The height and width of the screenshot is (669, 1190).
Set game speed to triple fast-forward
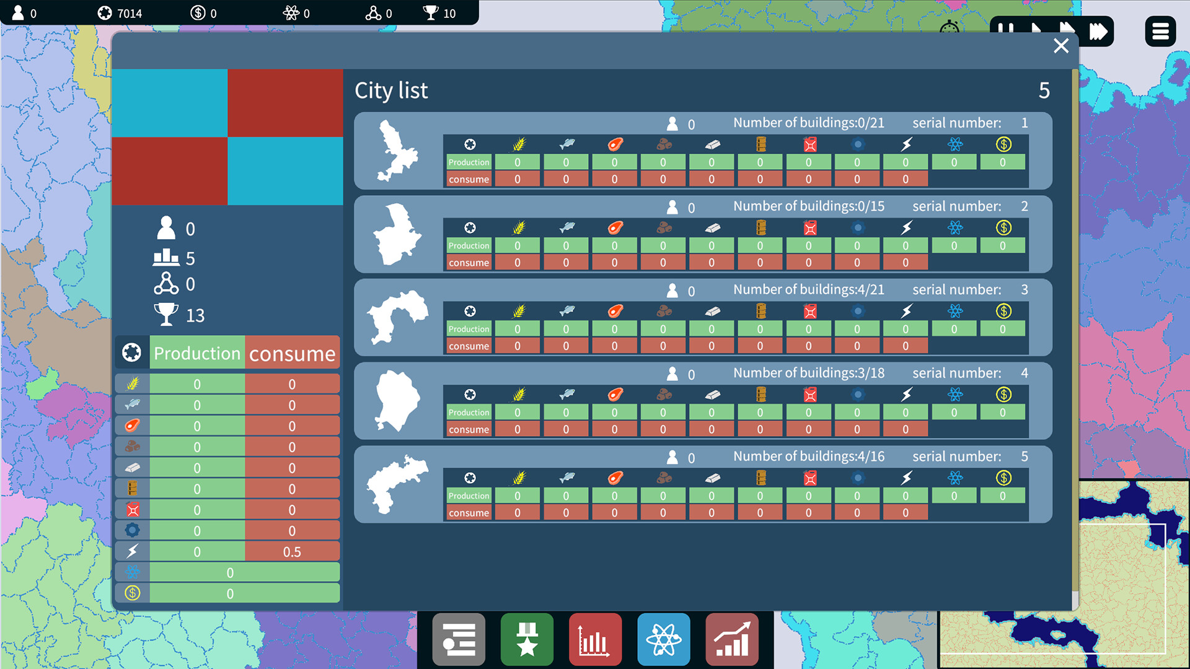[1098, 31]
